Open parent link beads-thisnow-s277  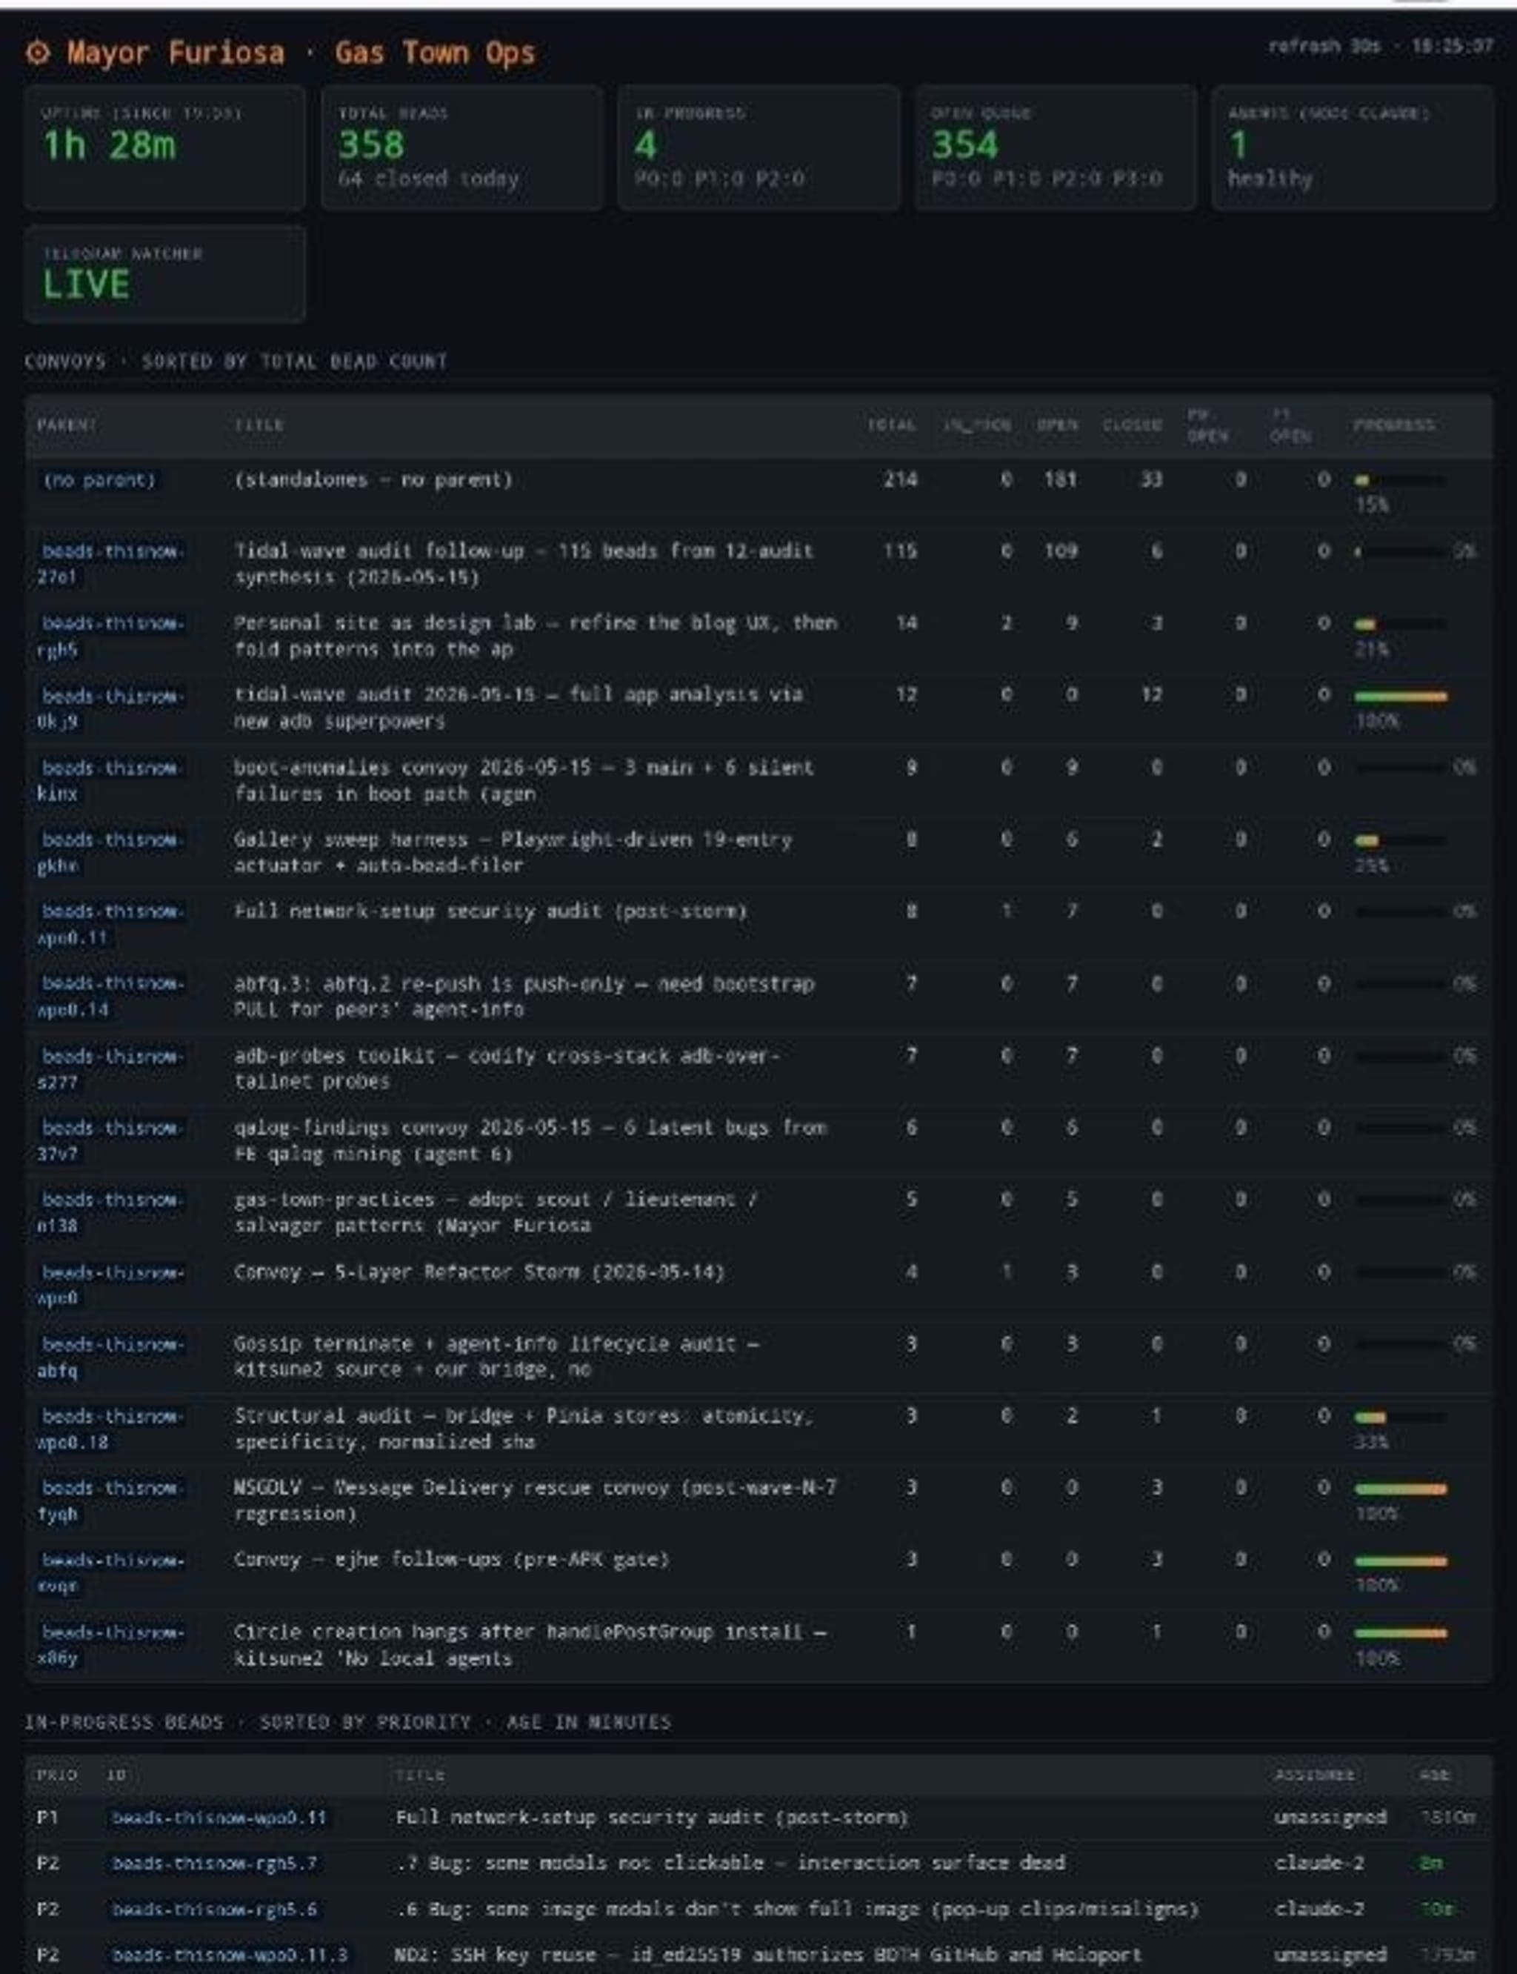tap(111, 1069)
